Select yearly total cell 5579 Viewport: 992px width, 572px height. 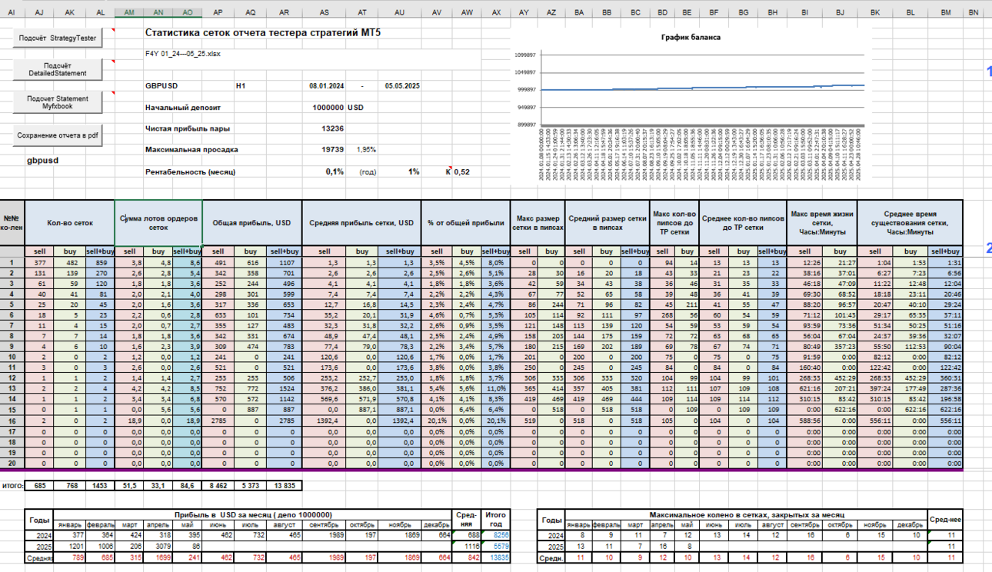click(x=495, y=545)
